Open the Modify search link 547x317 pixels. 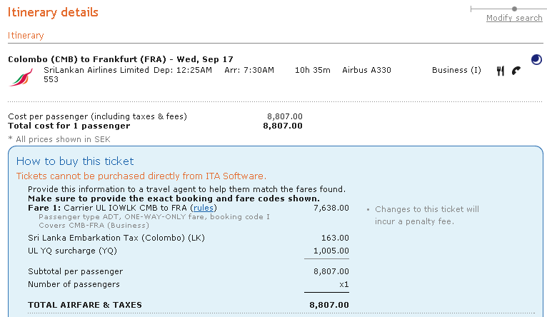tap(514, 18)
